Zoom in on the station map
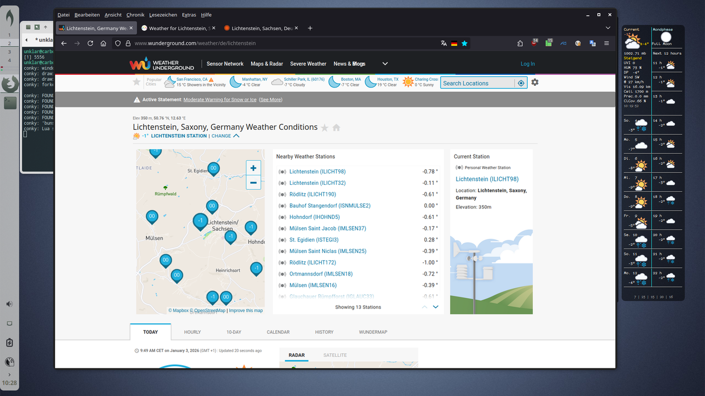Image resolution: width=705 pixels, height=396 pixels. (253, 168)
